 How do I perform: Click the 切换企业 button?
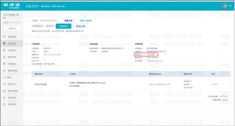(x=12, y=28)
